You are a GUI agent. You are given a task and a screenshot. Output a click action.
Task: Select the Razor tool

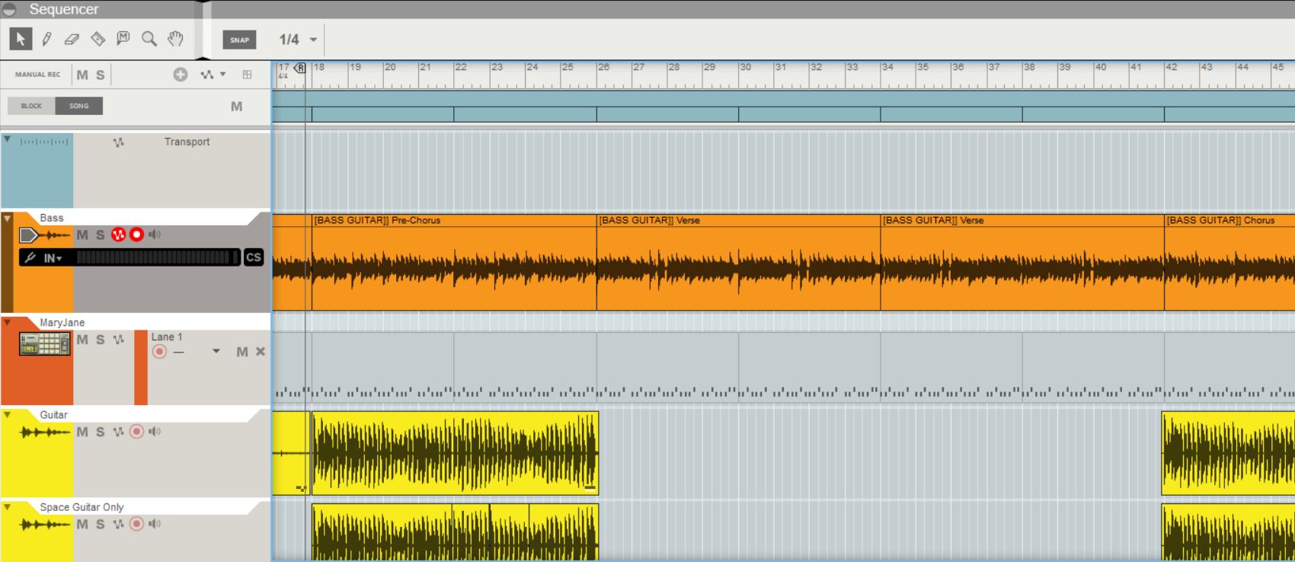click(x=98, y=39)
